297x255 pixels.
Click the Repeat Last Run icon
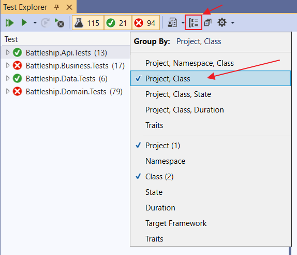(x=45, y=23)
